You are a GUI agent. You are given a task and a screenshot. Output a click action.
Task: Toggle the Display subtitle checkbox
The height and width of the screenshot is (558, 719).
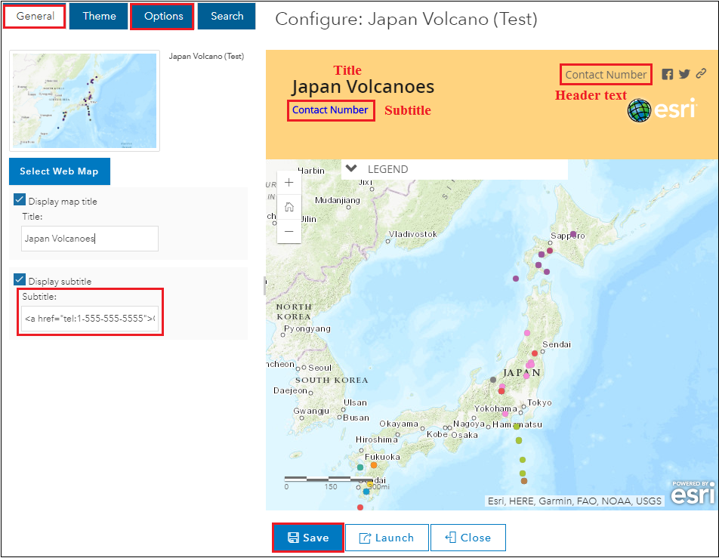tap(20, 280)
